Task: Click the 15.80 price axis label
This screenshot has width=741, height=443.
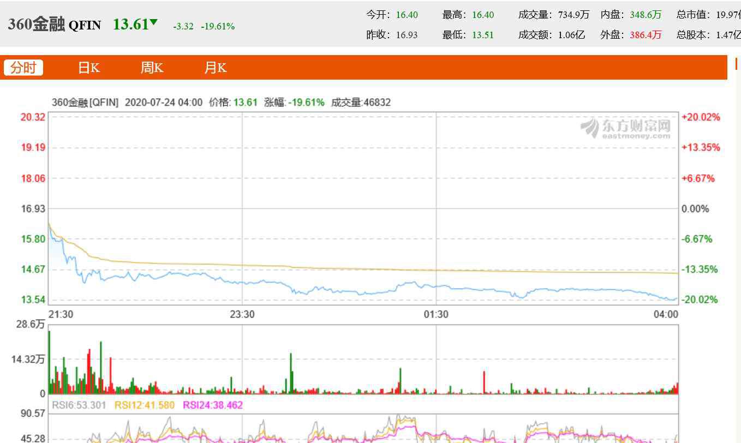Action: (x=33, y=239)
